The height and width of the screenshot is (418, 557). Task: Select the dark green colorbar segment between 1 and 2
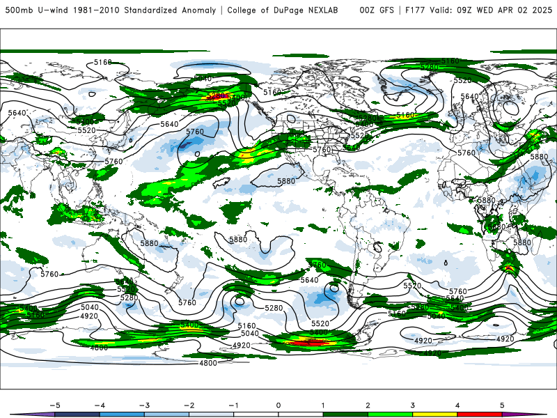[345, 415]
